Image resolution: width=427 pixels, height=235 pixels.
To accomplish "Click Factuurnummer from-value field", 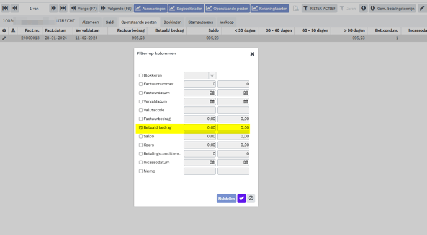I will pos(200,84).
